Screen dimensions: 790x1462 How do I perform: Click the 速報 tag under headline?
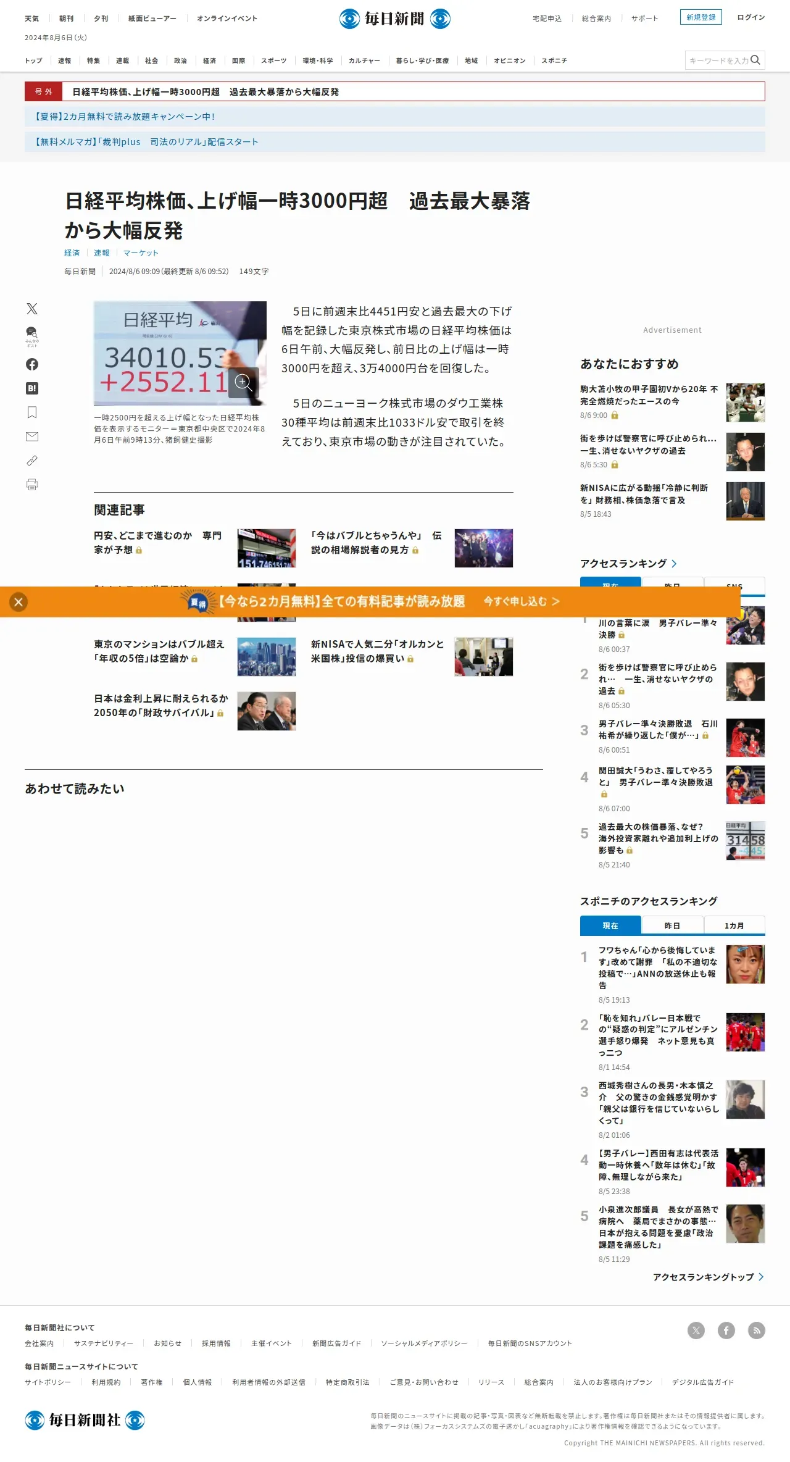tap(102, 253)
